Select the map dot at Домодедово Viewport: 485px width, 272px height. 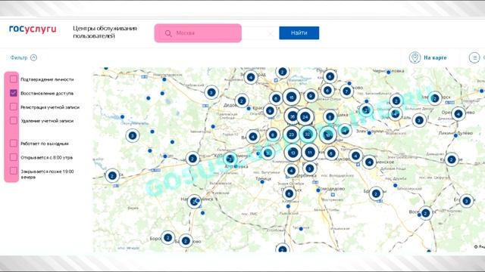click(318, 190)
